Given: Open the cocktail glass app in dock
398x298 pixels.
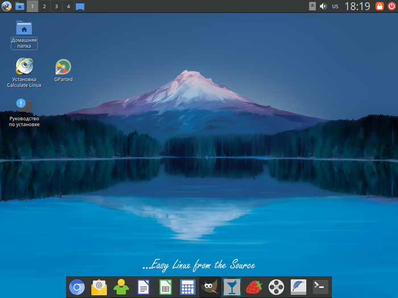Looking at the screenshot, I should click(x=232, y=287).
